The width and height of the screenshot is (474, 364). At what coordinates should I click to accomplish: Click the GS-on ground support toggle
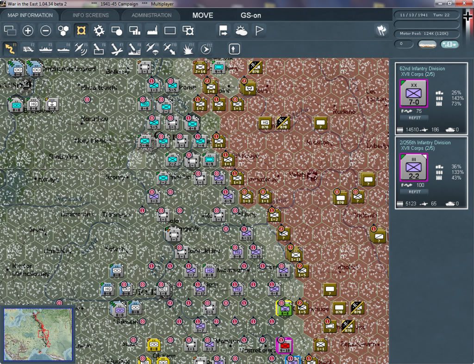(250, 15)
